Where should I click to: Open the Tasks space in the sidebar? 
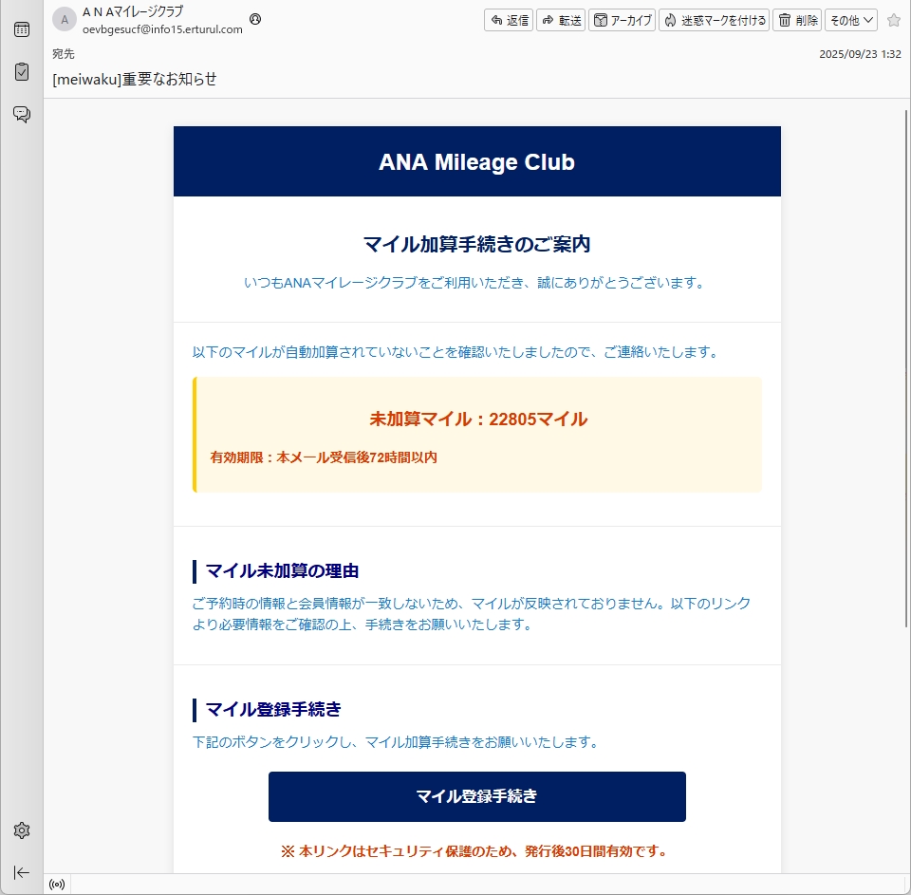pos(21,72)
